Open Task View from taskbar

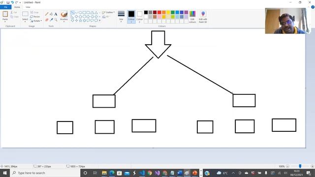pyautogui.click(x=95, y=173)
